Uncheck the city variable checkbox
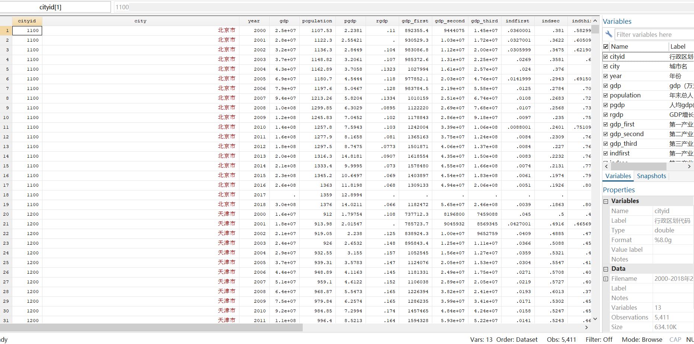 click(606, 66)
